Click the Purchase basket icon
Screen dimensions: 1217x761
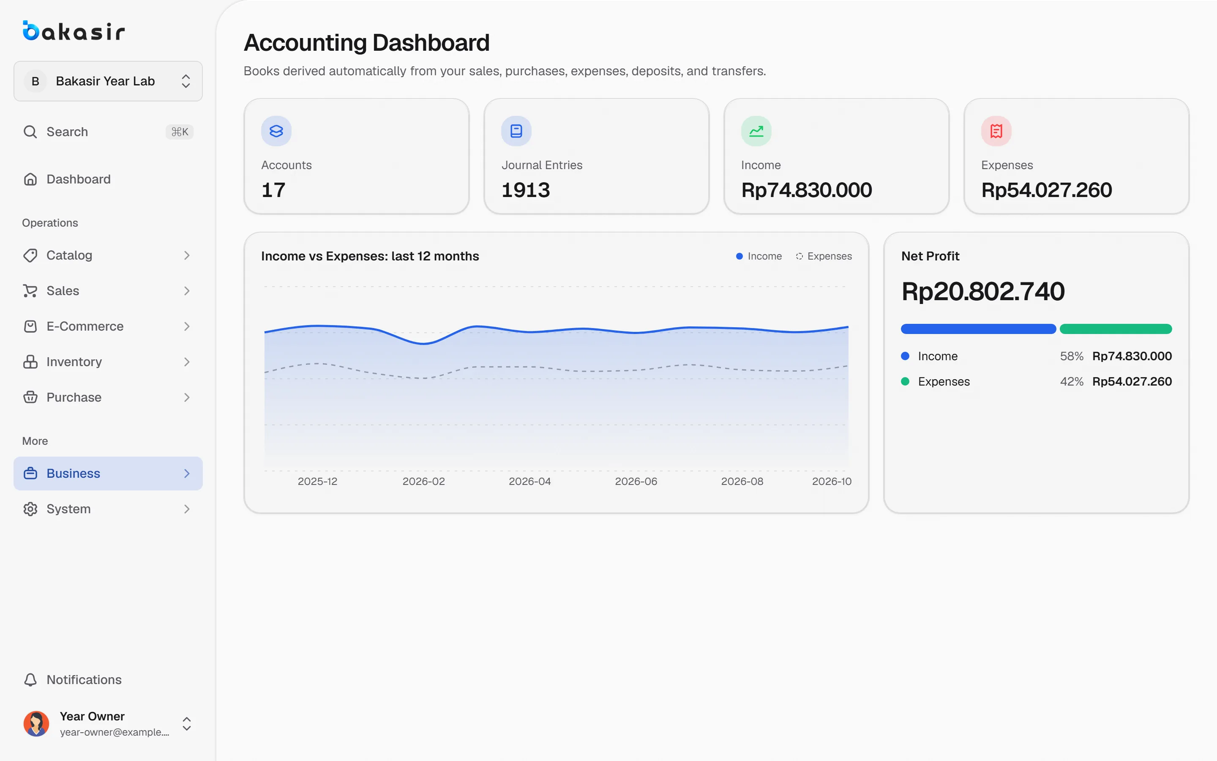click(x=30, y=397)
